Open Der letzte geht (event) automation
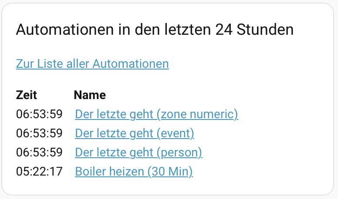Viewport: 338px width, 199px height. pos(135,133)
